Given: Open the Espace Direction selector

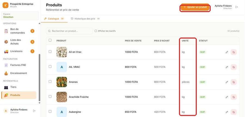Looking at the screenshot, I should [20, 15].
